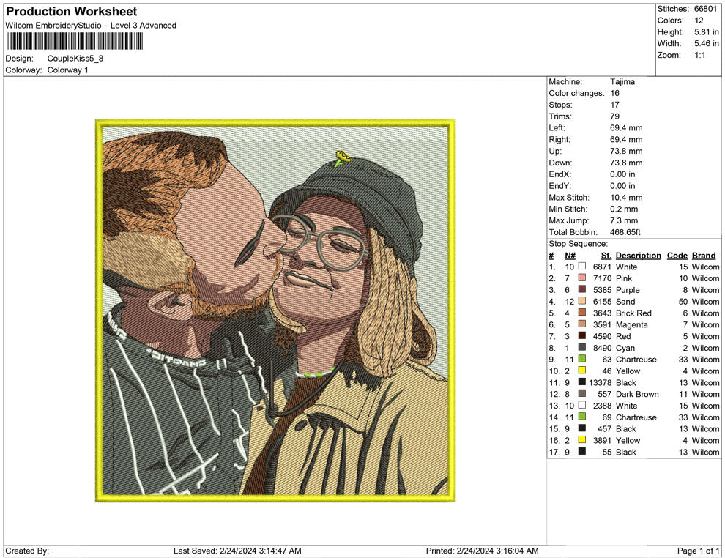Viewport: 725px width, 558px height.
Task: Click the Black swatch in stop 17
Action: pos(582,452)
